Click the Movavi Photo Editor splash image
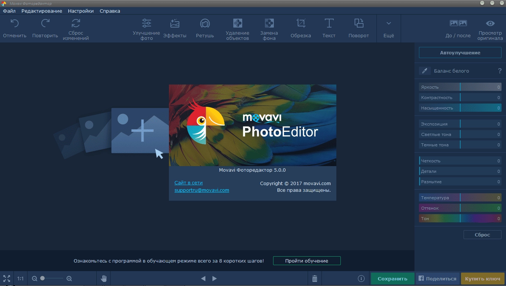The image size is (506, 286). pos(253,125)
